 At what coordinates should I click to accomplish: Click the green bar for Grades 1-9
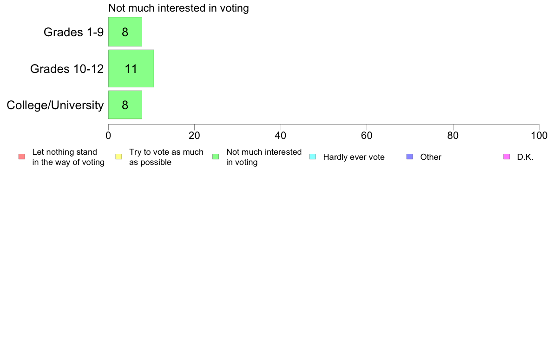(x=125, y=32)
